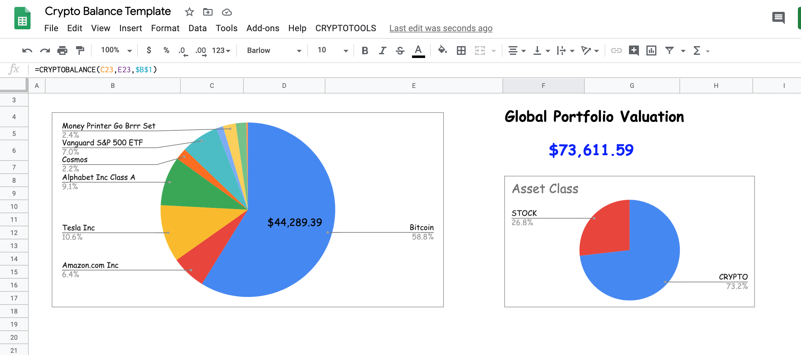Open the CRYPTOTOOLS menu

(x=345, y=28)
